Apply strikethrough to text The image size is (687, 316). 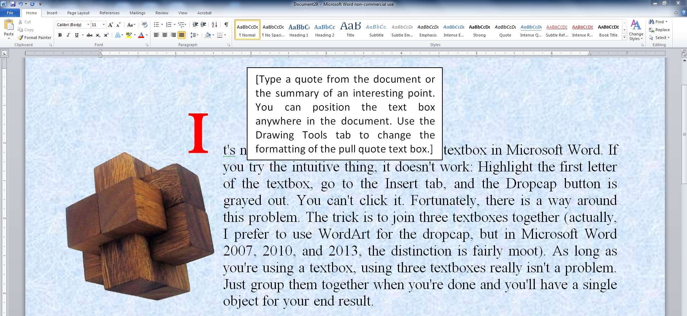click(x=90, y=35)
